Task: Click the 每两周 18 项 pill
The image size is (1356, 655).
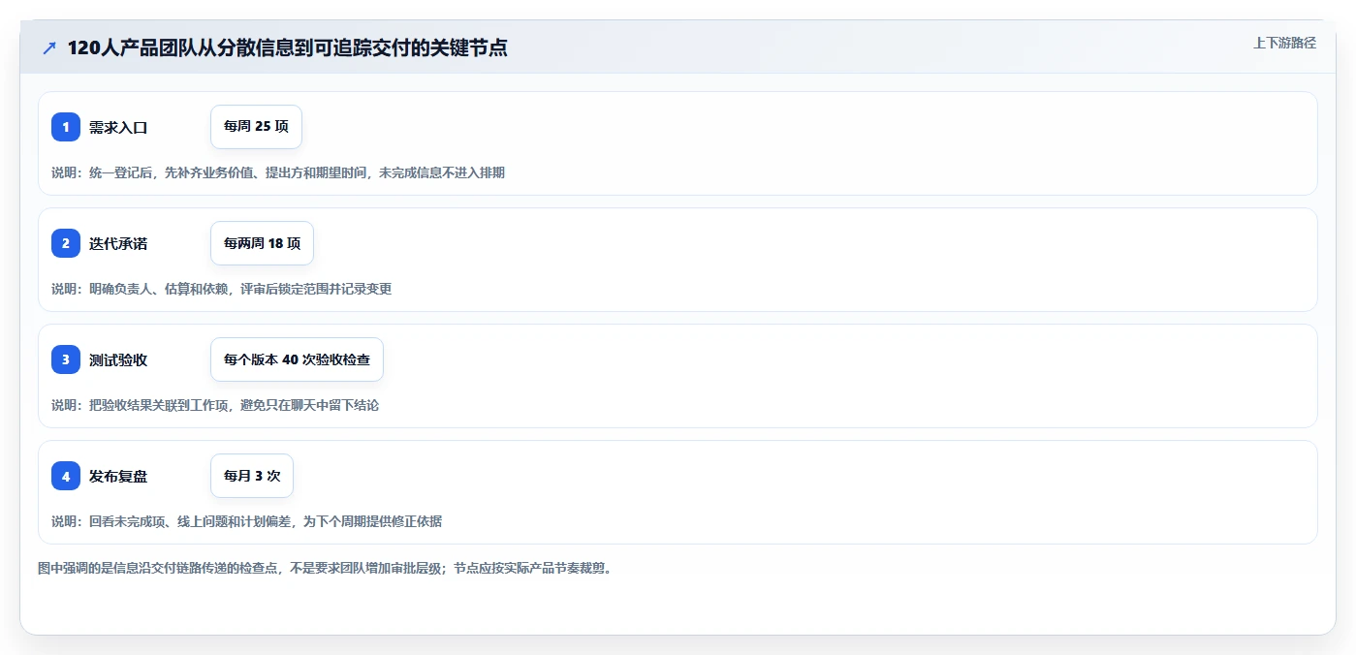Action: 262,243
